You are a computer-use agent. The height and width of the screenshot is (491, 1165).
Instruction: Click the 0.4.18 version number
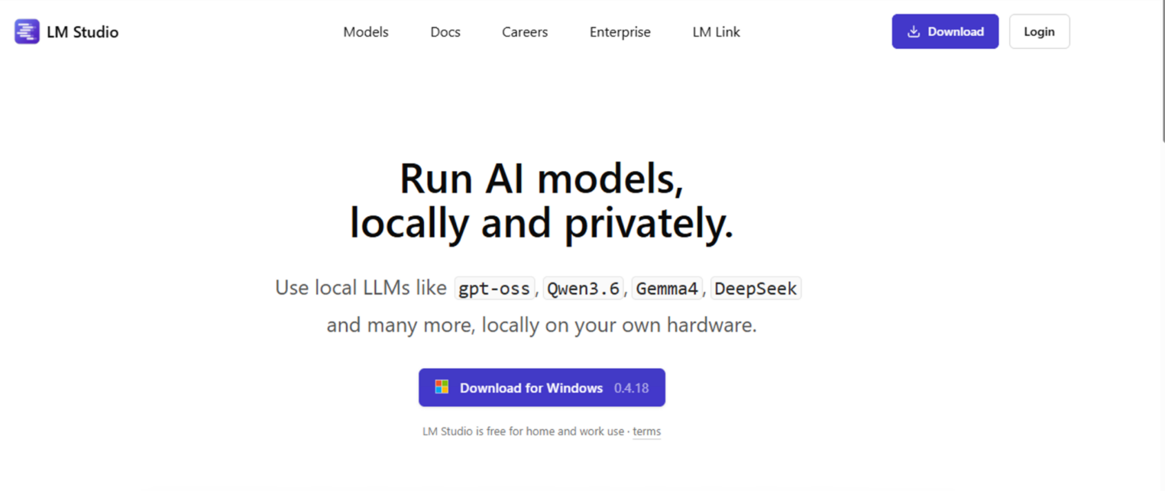(x=632, y=388)
